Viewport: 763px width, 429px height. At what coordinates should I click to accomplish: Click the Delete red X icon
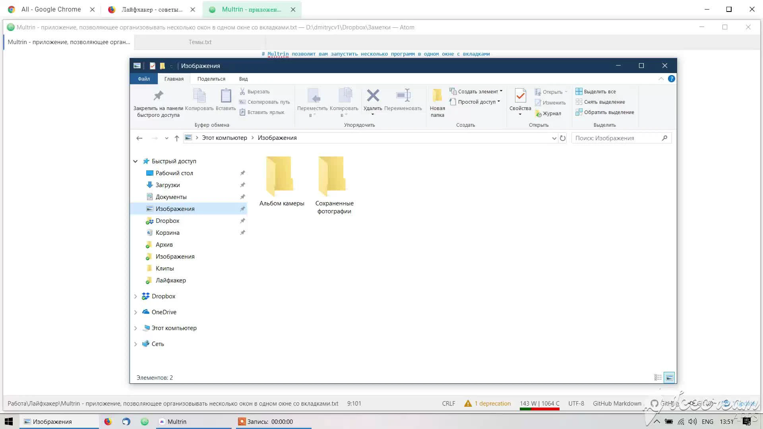tap(373, 95)
